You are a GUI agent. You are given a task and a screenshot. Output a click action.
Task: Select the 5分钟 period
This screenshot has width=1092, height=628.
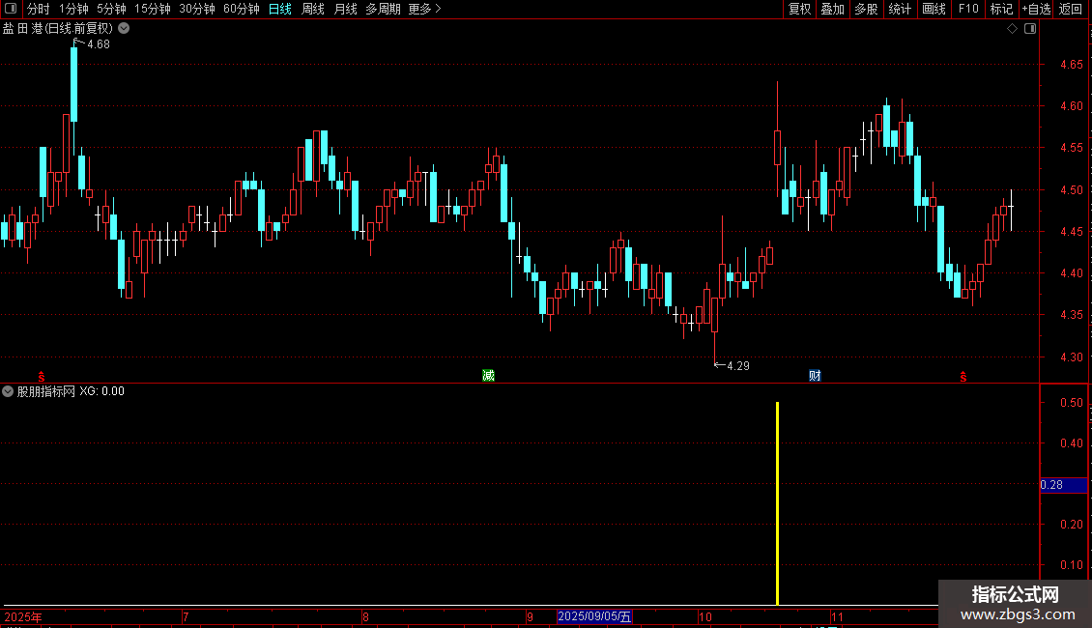click(111, 9)
